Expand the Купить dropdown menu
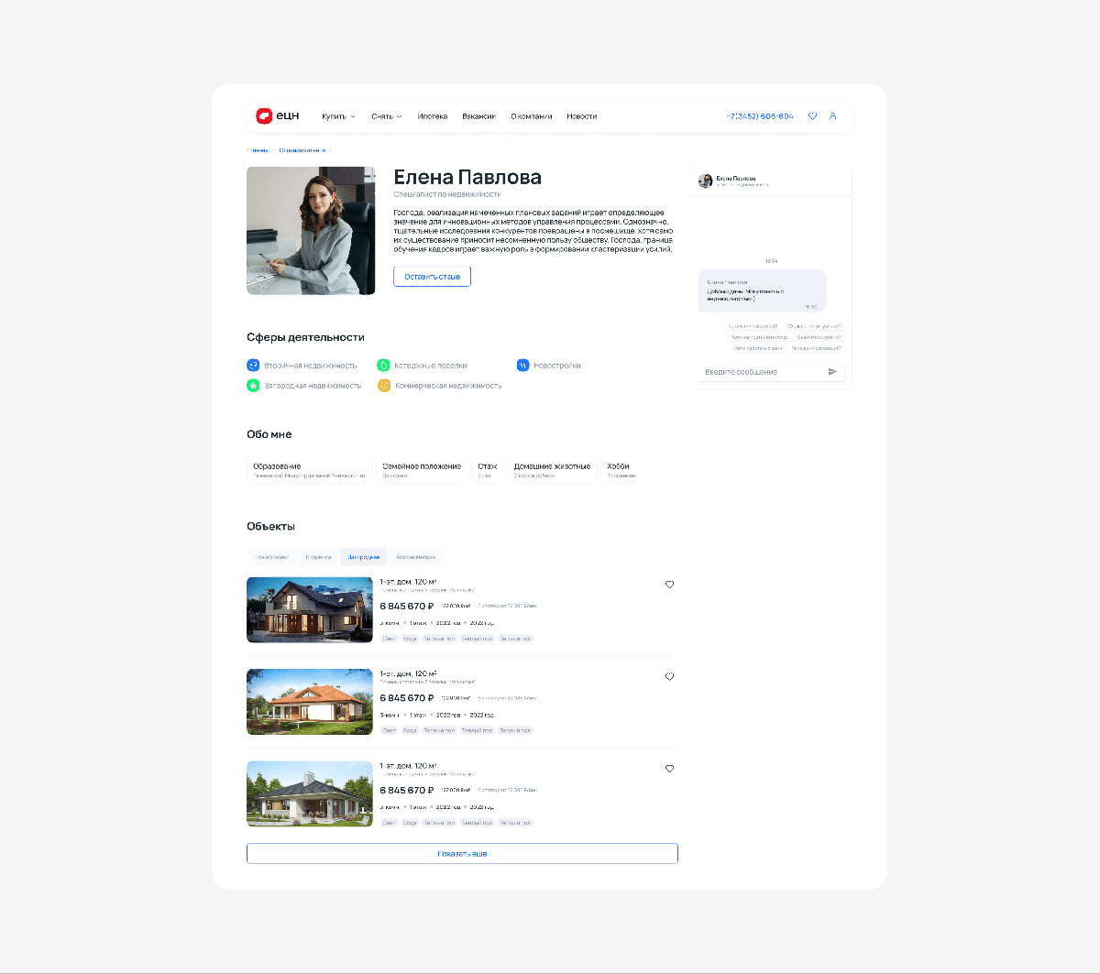Viewport: 1100px width, 974px height. 338,116
